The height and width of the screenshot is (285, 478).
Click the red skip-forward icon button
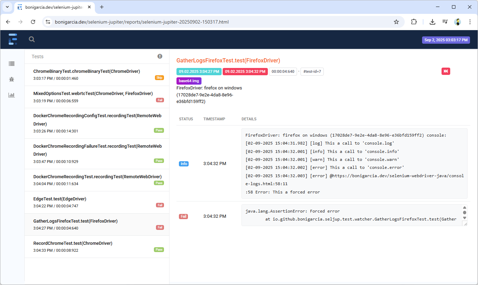click(446, 71)
